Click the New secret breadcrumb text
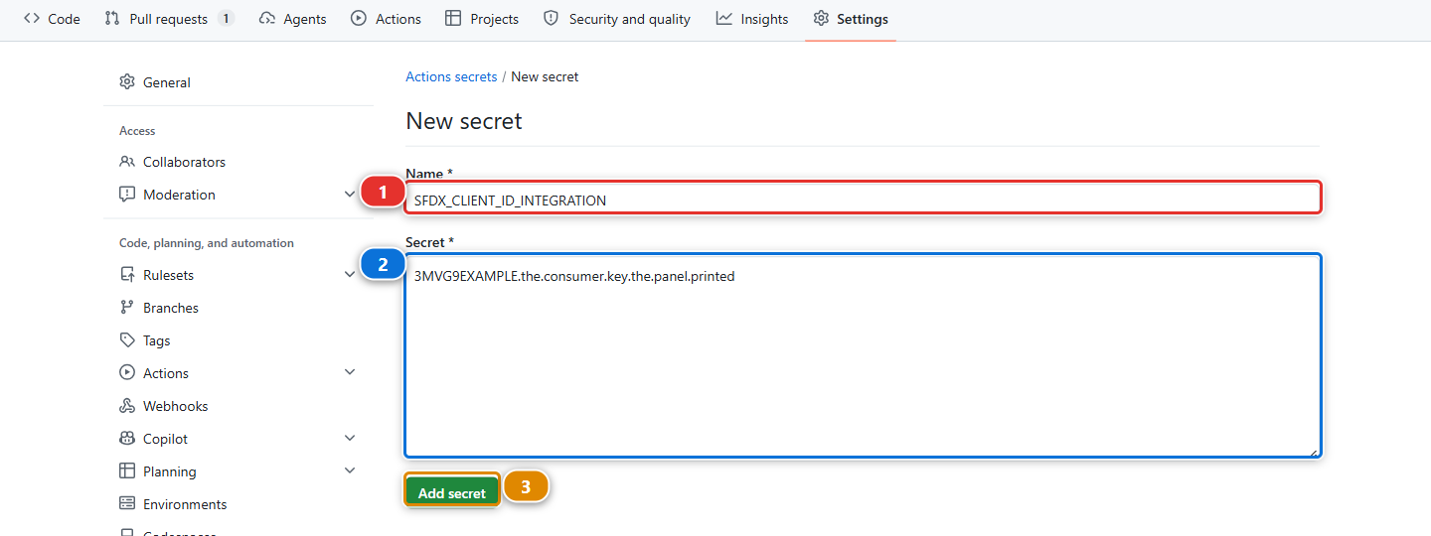This screenshot has width=1431, height=536. click(x=545, y=76)
